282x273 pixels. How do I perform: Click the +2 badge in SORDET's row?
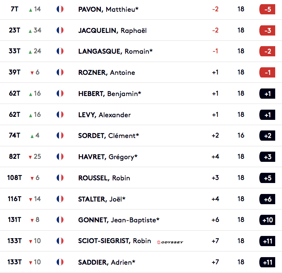(x=267, y=136)
